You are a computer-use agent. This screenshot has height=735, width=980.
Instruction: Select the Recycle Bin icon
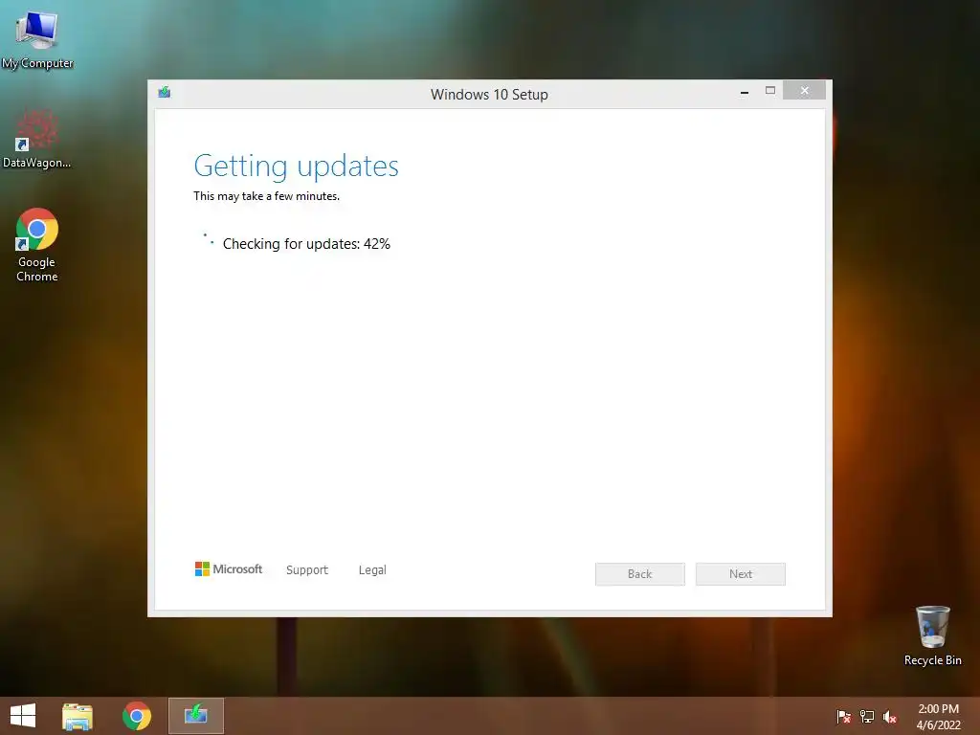coord(932,635)
